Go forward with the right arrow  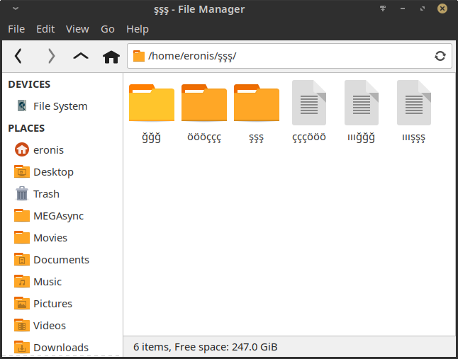point(52,56)
